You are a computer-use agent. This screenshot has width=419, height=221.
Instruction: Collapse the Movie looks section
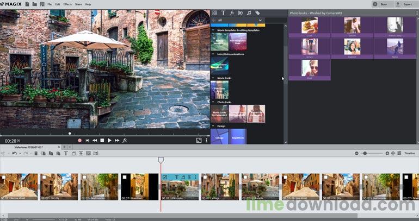[213, 78]
